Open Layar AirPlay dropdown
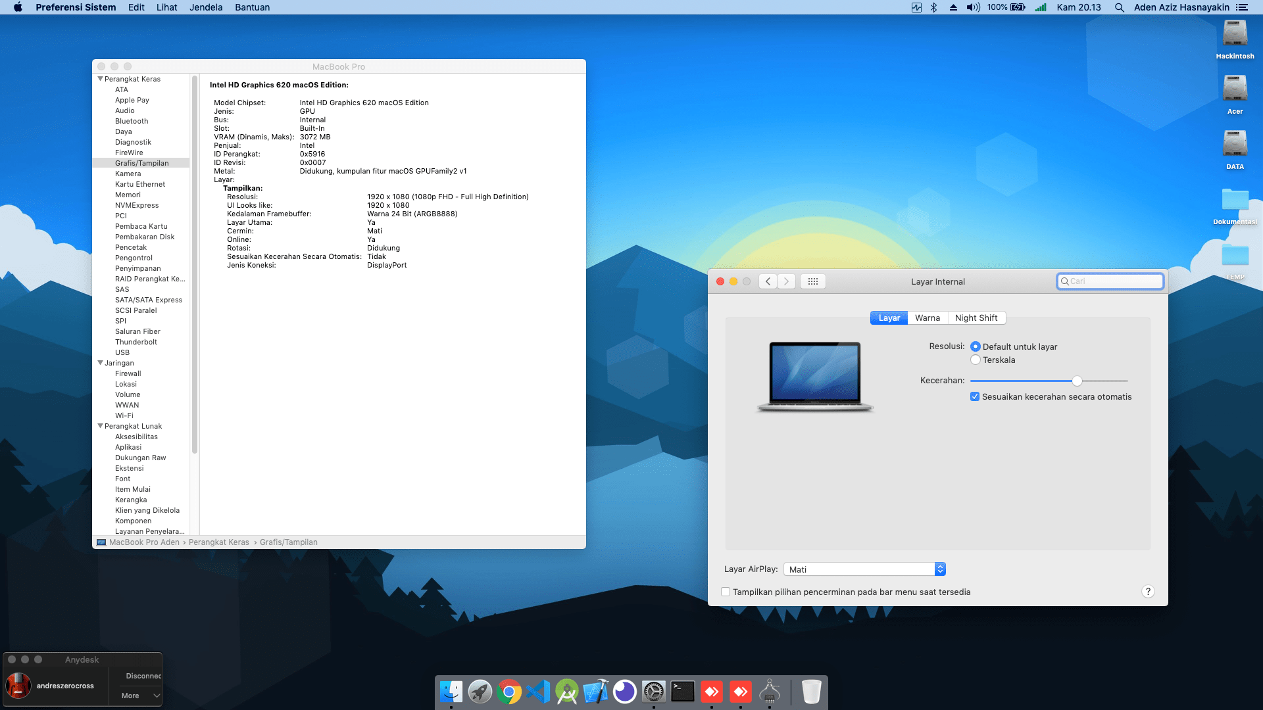 point(864,569)
